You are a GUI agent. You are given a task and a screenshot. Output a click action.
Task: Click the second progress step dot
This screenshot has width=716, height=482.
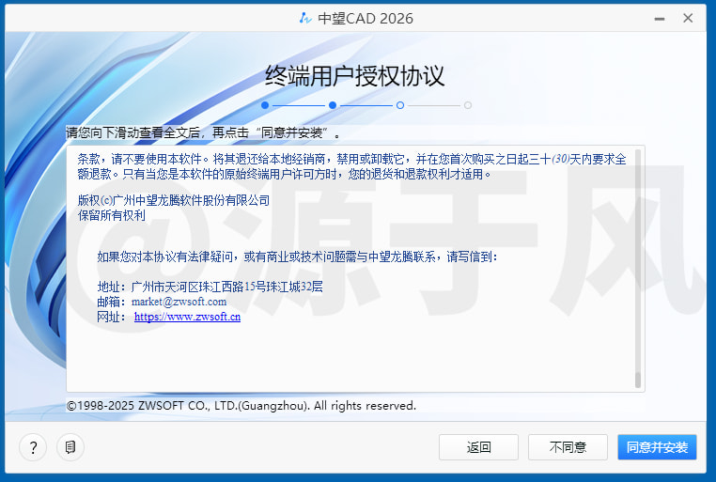[x=333, y=105]
